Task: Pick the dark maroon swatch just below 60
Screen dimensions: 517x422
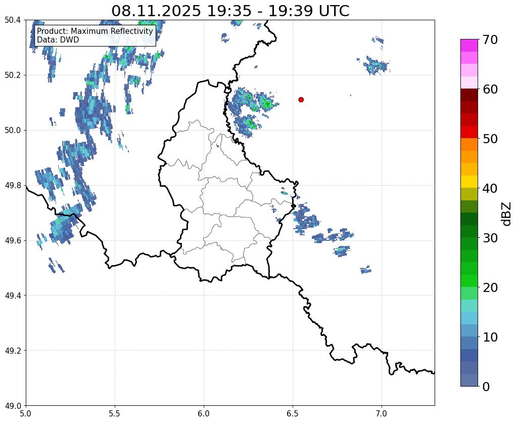Action: 469,95
